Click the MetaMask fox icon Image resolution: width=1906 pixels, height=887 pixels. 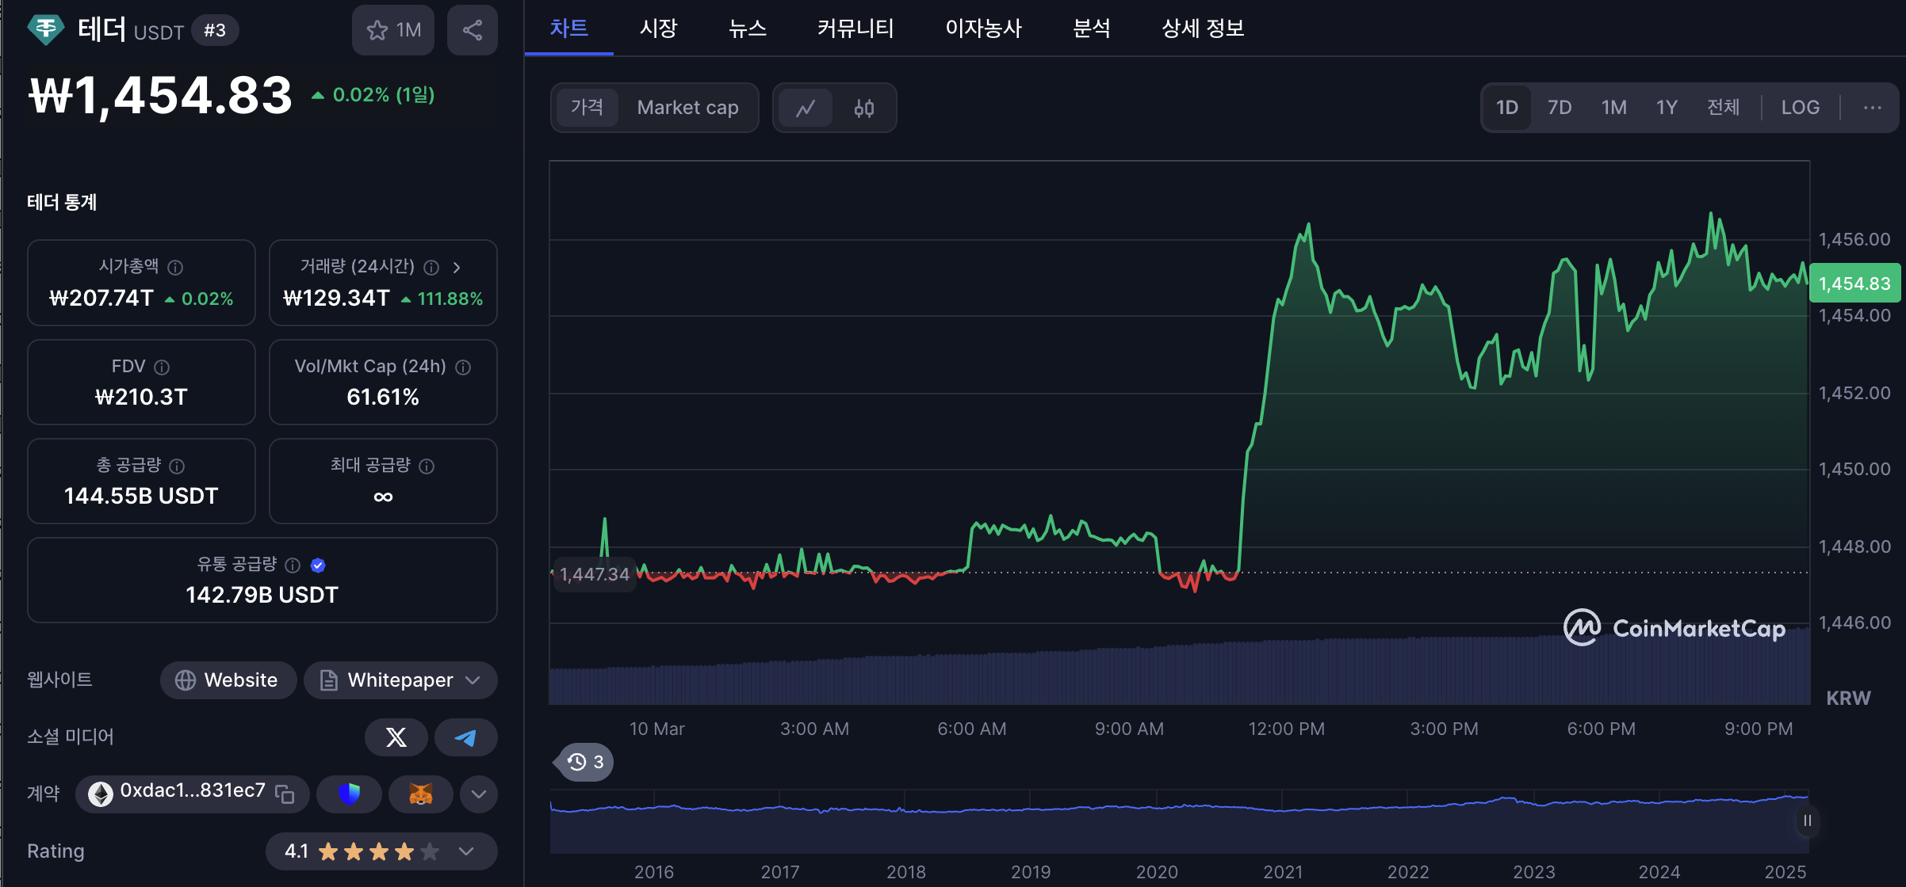(420, 794)
